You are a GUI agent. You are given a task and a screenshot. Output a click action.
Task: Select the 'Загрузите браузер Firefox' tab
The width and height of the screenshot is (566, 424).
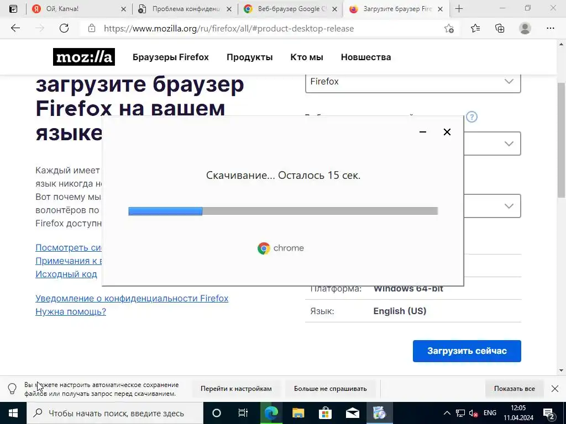tap(396, 9)
